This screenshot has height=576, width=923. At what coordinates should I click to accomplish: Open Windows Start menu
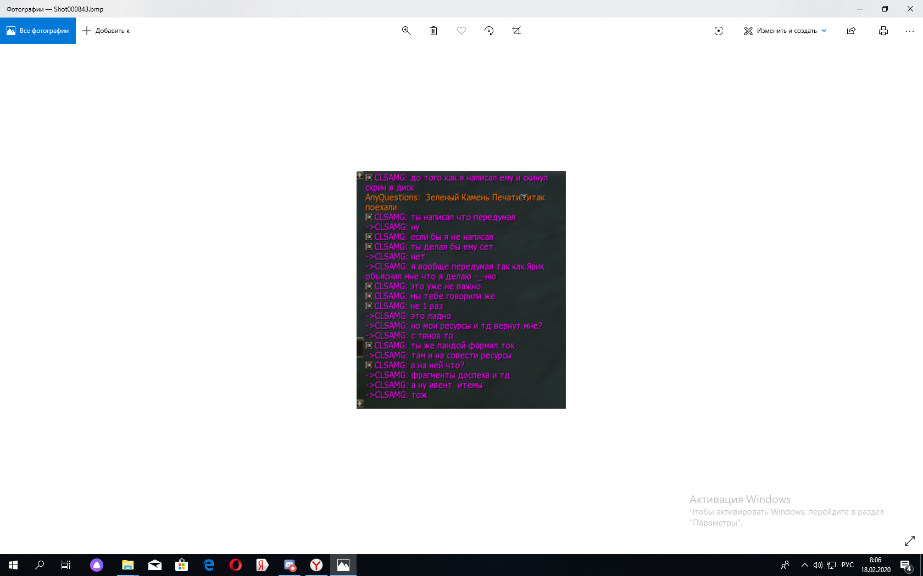(13, 565)
